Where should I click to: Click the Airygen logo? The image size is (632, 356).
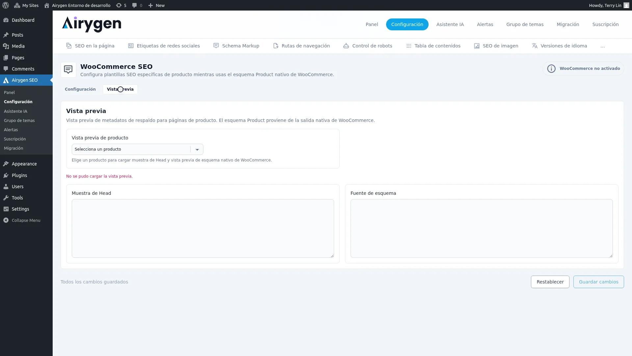[x=92, y=24]
